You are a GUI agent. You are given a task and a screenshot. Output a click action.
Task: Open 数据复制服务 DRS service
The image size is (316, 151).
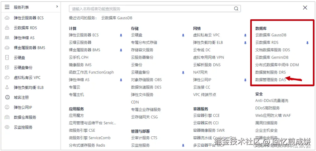coord(271,72)
